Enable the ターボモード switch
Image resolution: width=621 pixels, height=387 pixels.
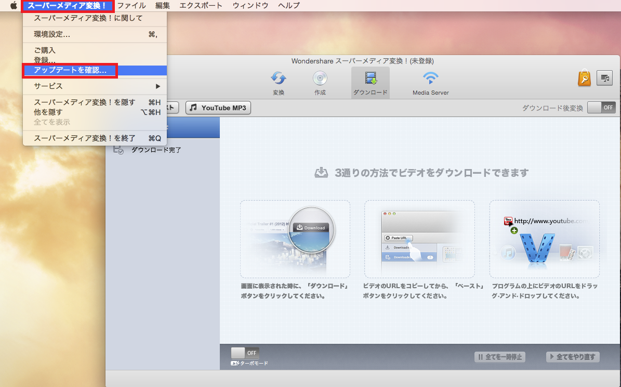245,353
